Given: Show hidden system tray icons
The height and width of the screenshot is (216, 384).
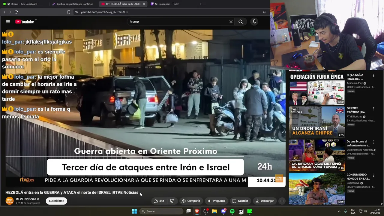Looking at the screenshot, I should tap(339, 211).
